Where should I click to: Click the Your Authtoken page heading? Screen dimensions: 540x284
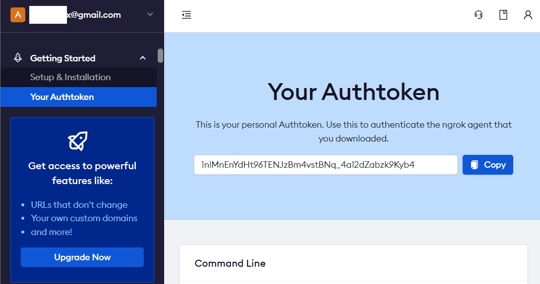(354, 92)
